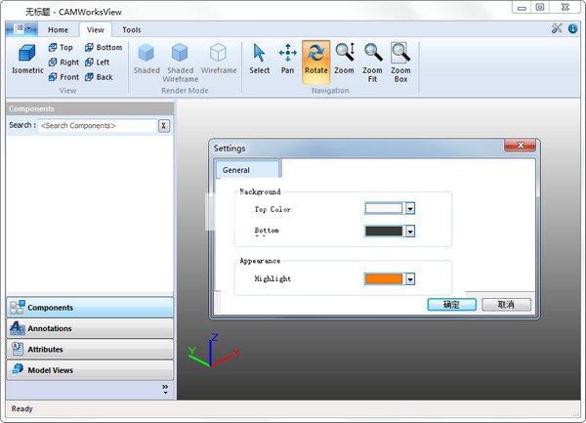The height and width of the screenshot is (423, 586).
Task: Click the Zoom Fit icon
Action: (372, 59)
